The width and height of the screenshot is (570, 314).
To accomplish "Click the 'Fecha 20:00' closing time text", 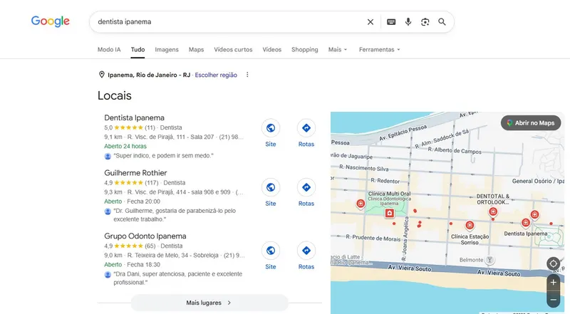I will tap(144, 202).
